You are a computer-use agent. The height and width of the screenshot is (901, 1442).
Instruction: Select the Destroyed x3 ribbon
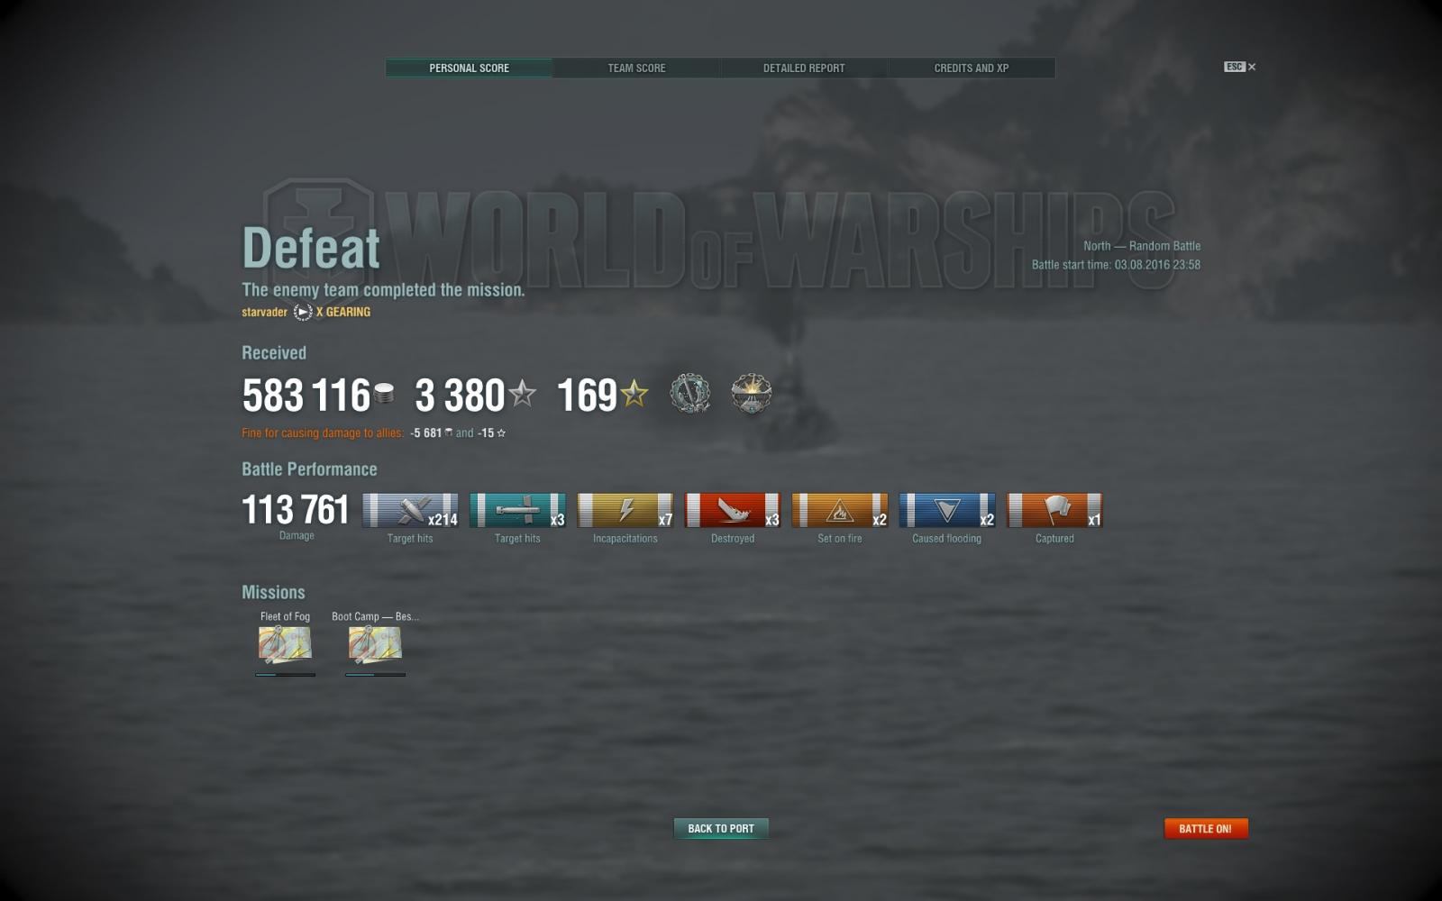[x=733, y=511]
